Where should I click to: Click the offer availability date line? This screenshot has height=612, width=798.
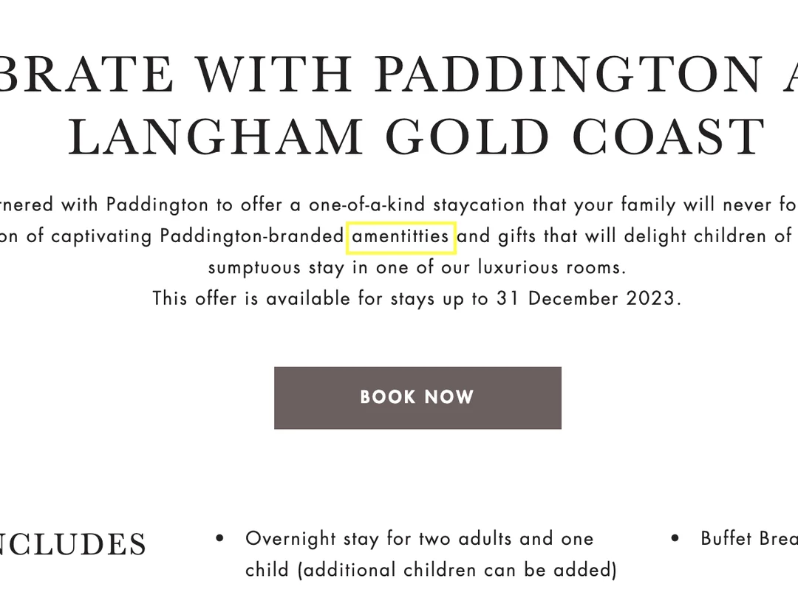pyautogui.click(x=416, y=298)
